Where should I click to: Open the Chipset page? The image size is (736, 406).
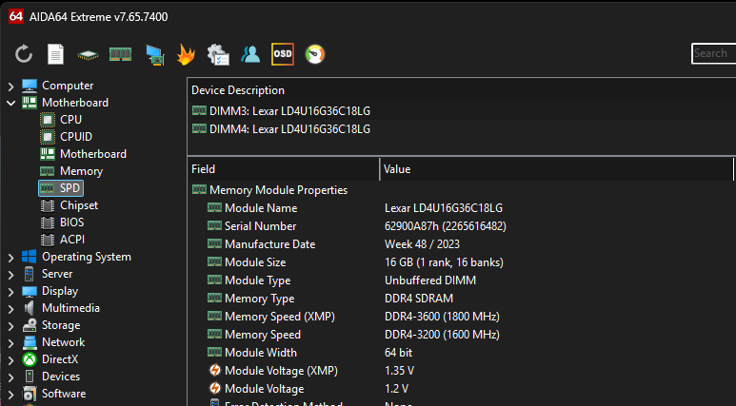(x=79, y=205)
